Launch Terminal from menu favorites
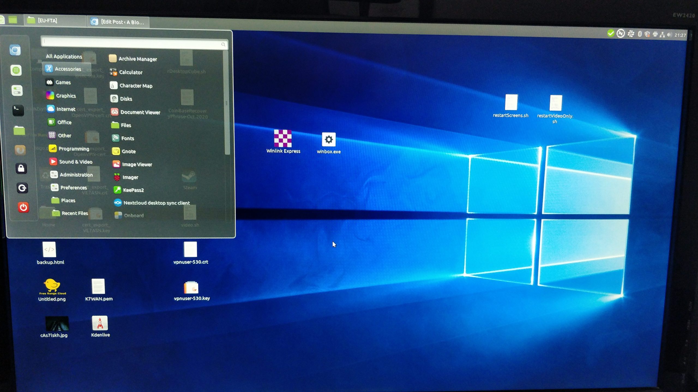 [x=18, y=111]
